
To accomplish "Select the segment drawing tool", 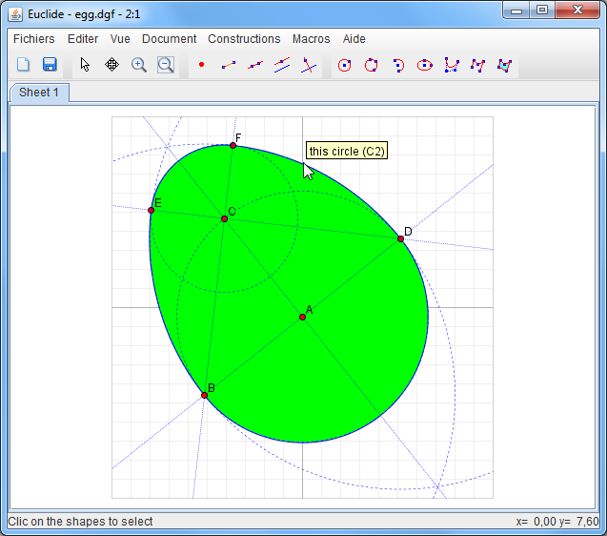I will 228,65.
